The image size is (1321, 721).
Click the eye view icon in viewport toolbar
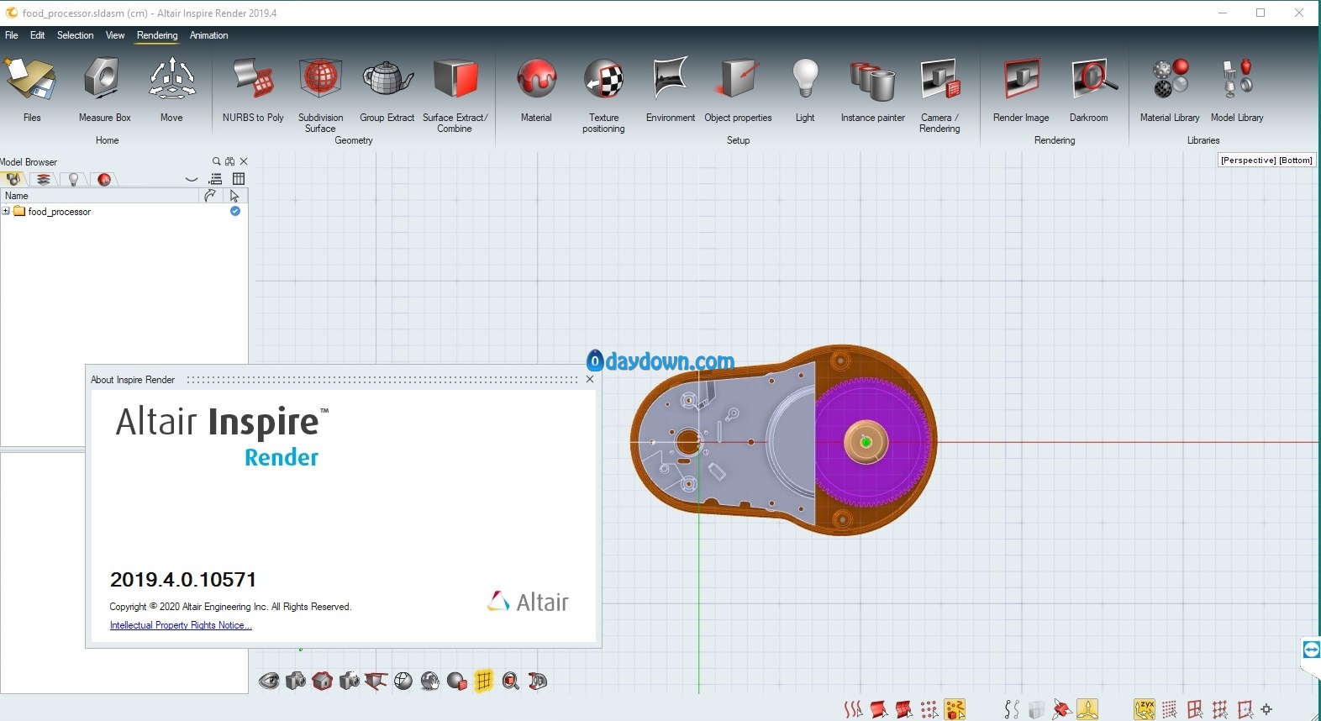point(269,681)
